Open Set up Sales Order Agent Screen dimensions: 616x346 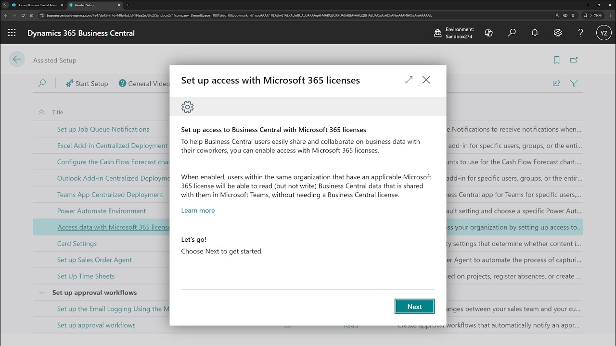coord(94,260)
